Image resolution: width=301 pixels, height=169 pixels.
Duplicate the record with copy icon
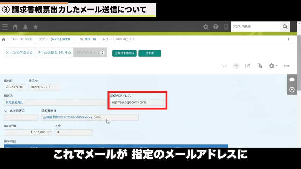click(x=260, y=66)
